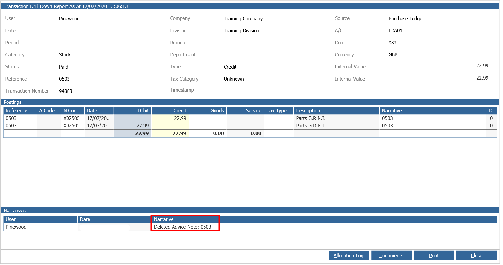503x265 pixels.
Task: Click the Goods column header
Action: pos(207,111)
